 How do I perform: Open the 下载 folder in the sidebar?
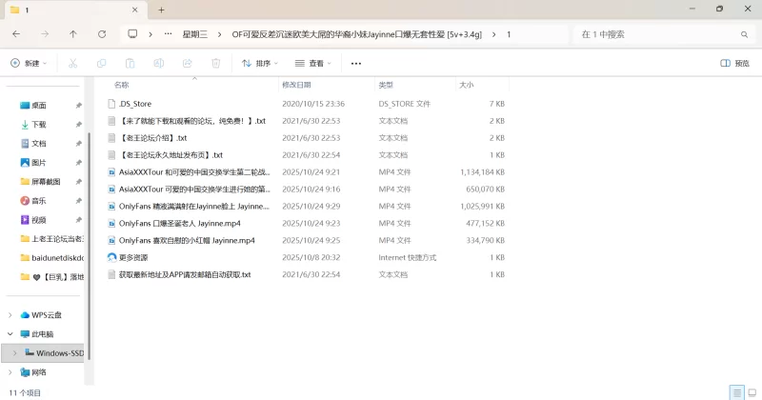coord(39,125)
